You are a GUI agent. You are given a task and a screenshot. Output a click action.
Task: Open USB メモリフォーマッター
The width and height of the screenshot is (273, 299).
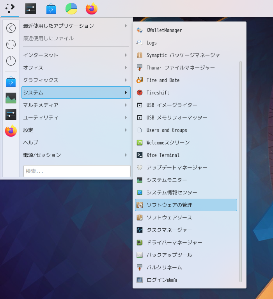point(186,117)
